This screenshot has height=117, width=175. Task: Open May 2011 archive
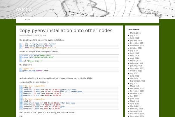(134, 101)
